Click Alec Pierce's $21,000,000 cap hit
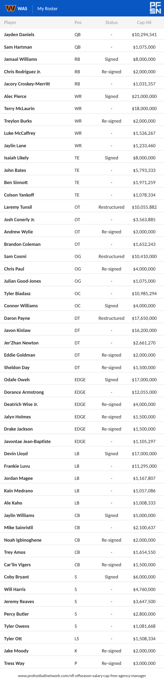Screen dimensions: 164x682 [x=144, y=96]
